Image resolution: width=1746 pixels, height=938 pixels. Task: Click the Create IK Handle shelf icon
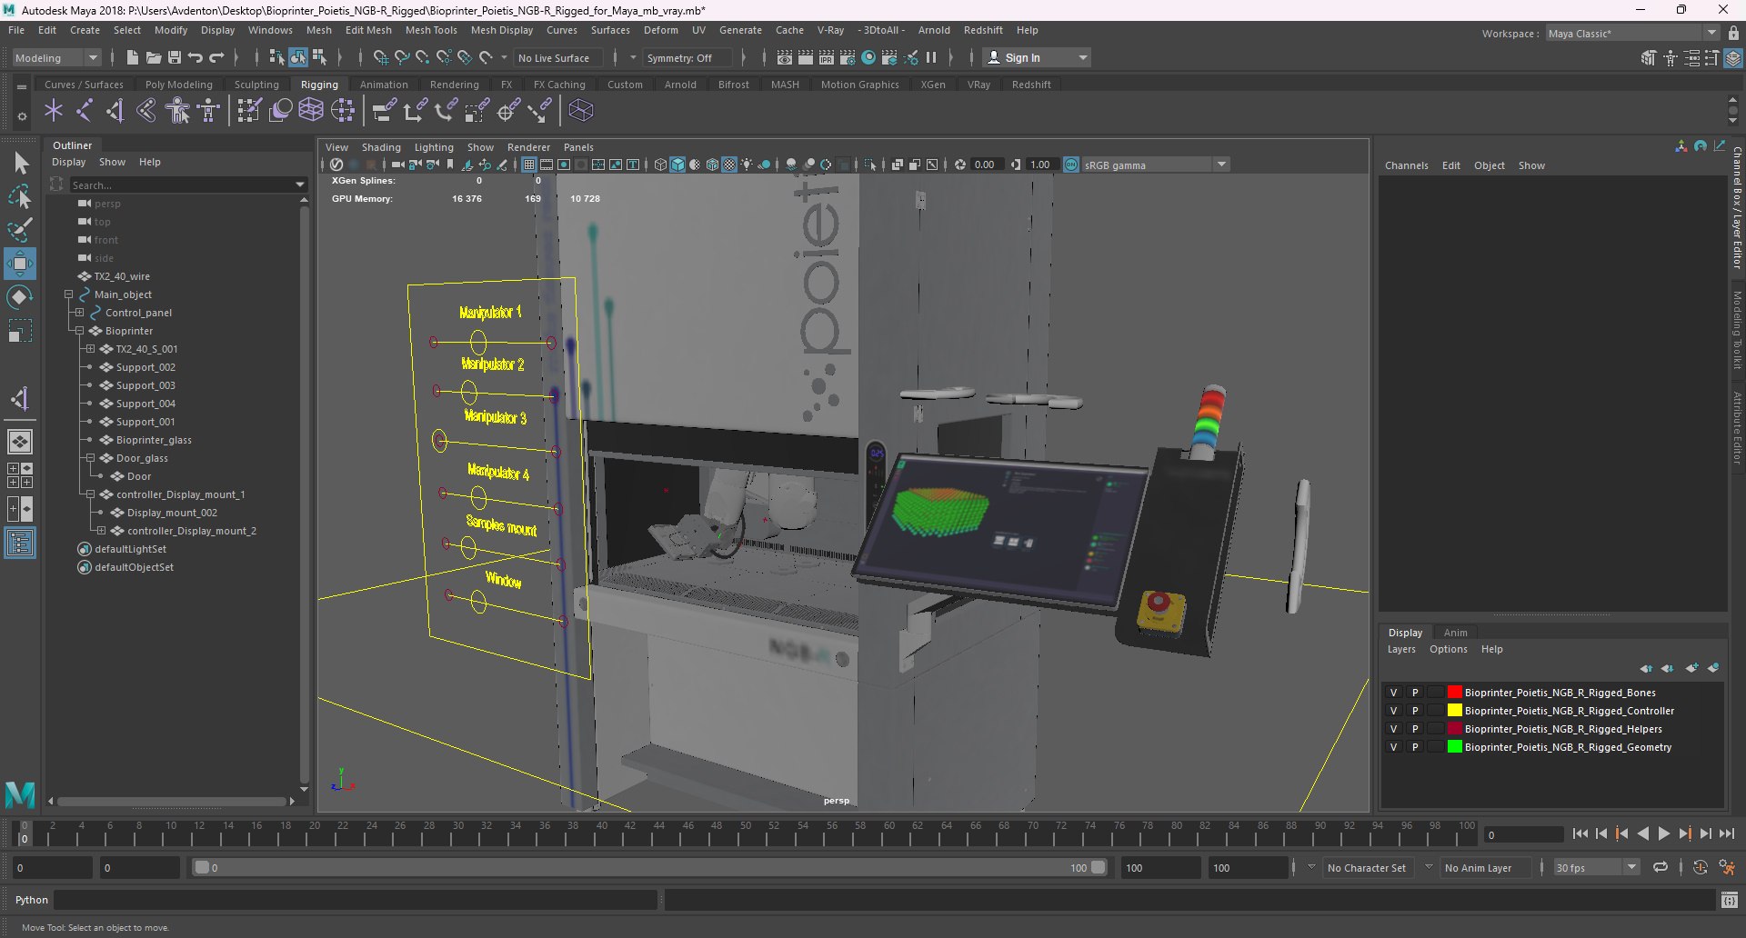pyautogui.click(x=115, y=111)
